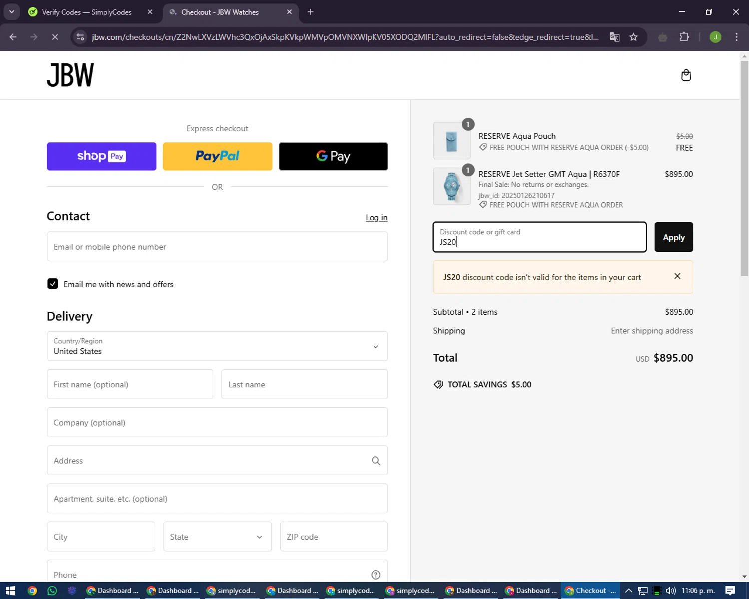Open Chrome three-dot menu
This screenshot has height=599, width=749.
coord(736,37)
